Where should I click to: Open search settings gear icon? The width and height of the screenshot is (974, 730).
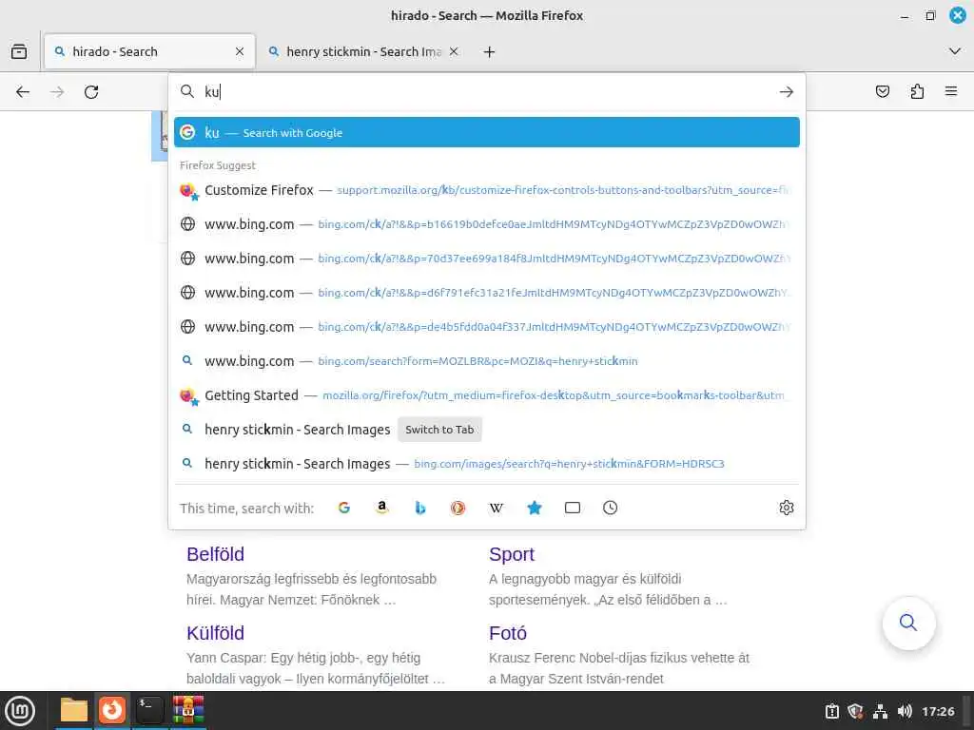pyautogui.click(x=786, y=508)
